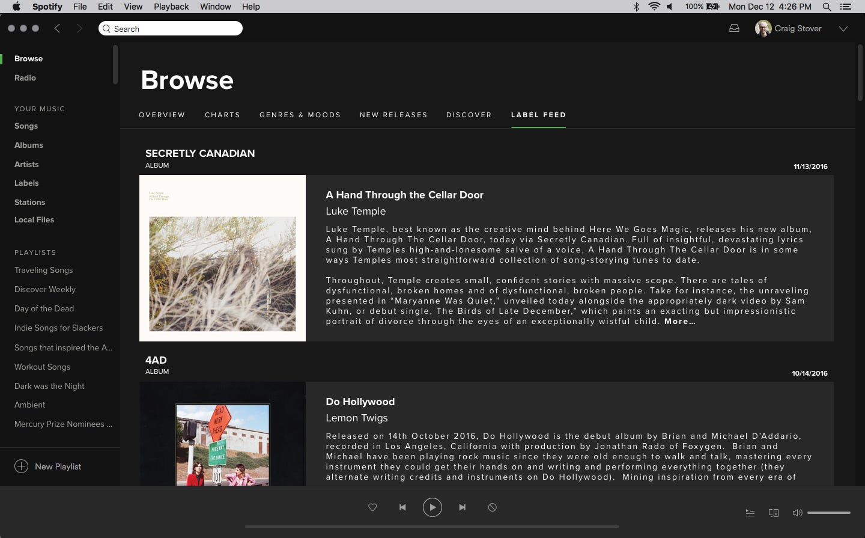Open the Notification Center icon
865x538 pixels.
846,7
